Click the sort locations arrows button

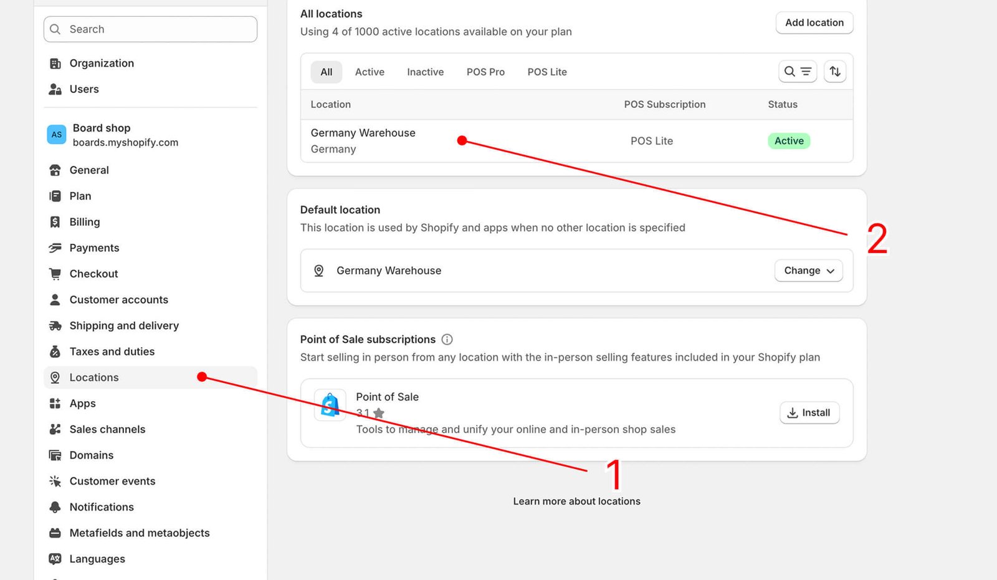(835, 72)
